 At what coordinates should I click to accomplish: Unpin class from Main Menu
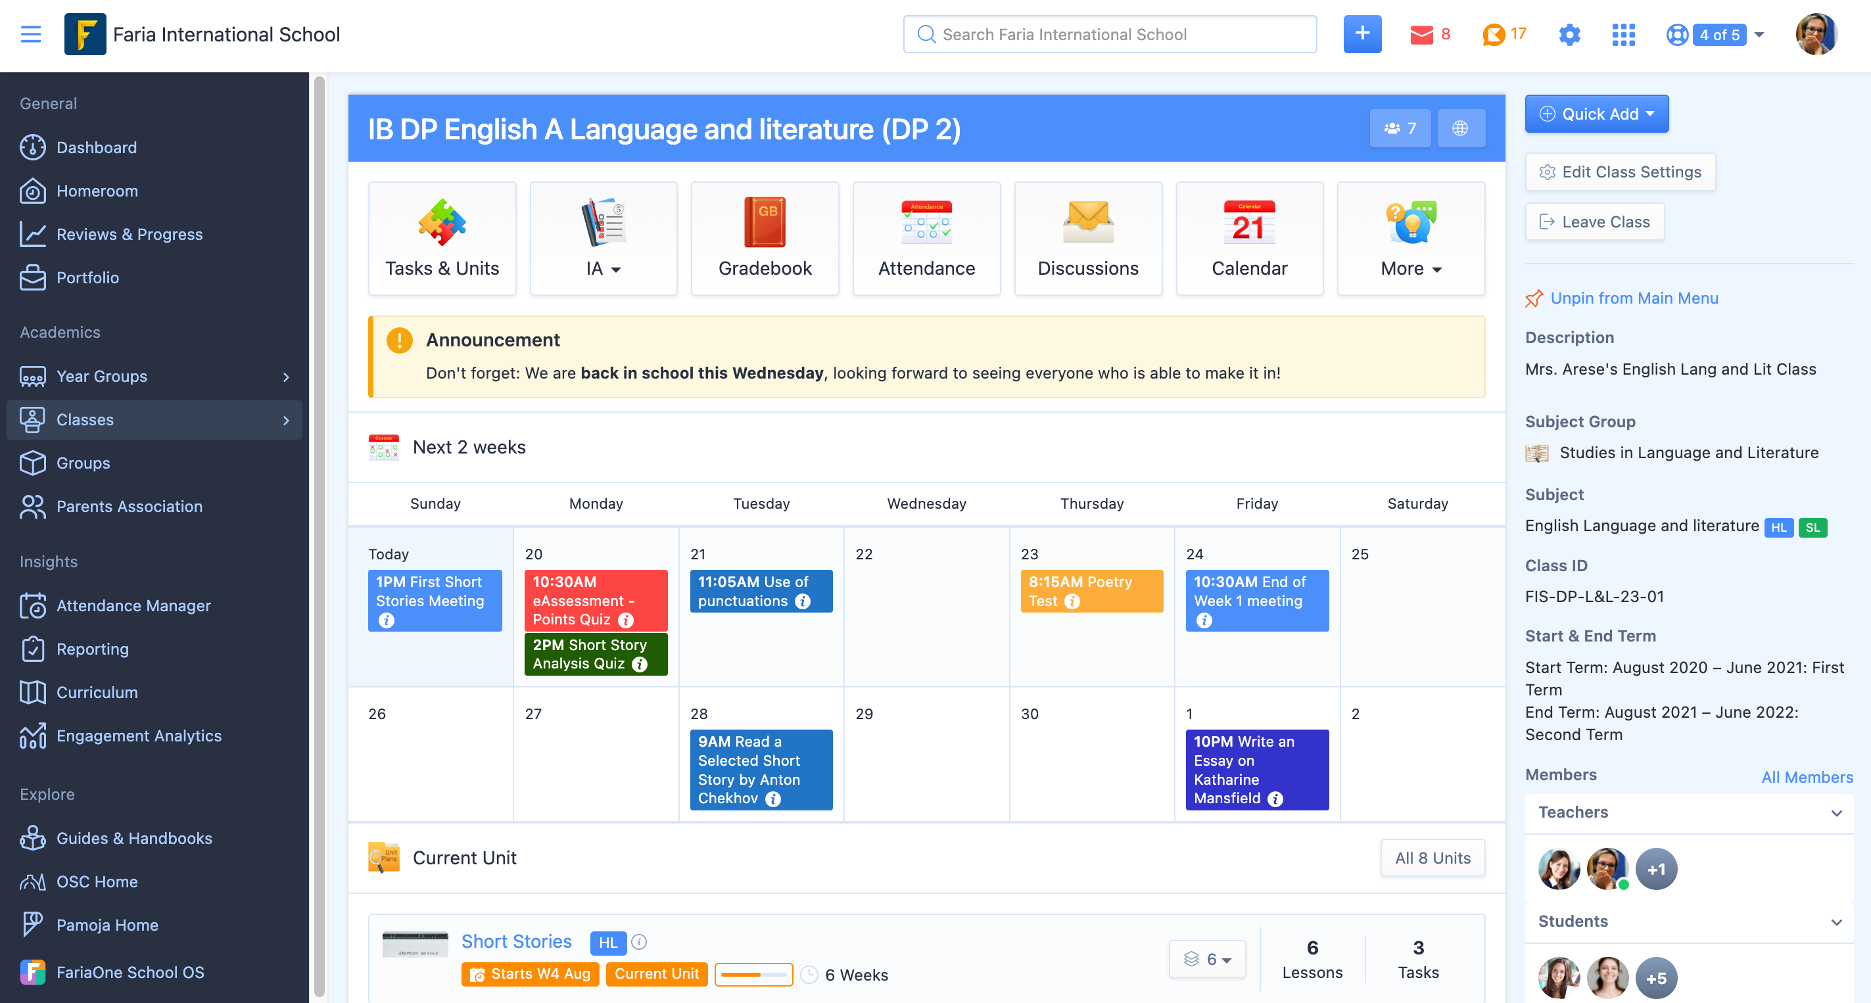1634,298
